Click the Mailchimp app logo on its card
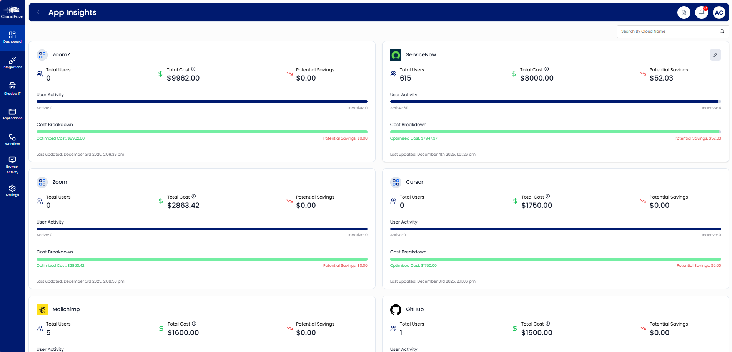 [42, 309]
